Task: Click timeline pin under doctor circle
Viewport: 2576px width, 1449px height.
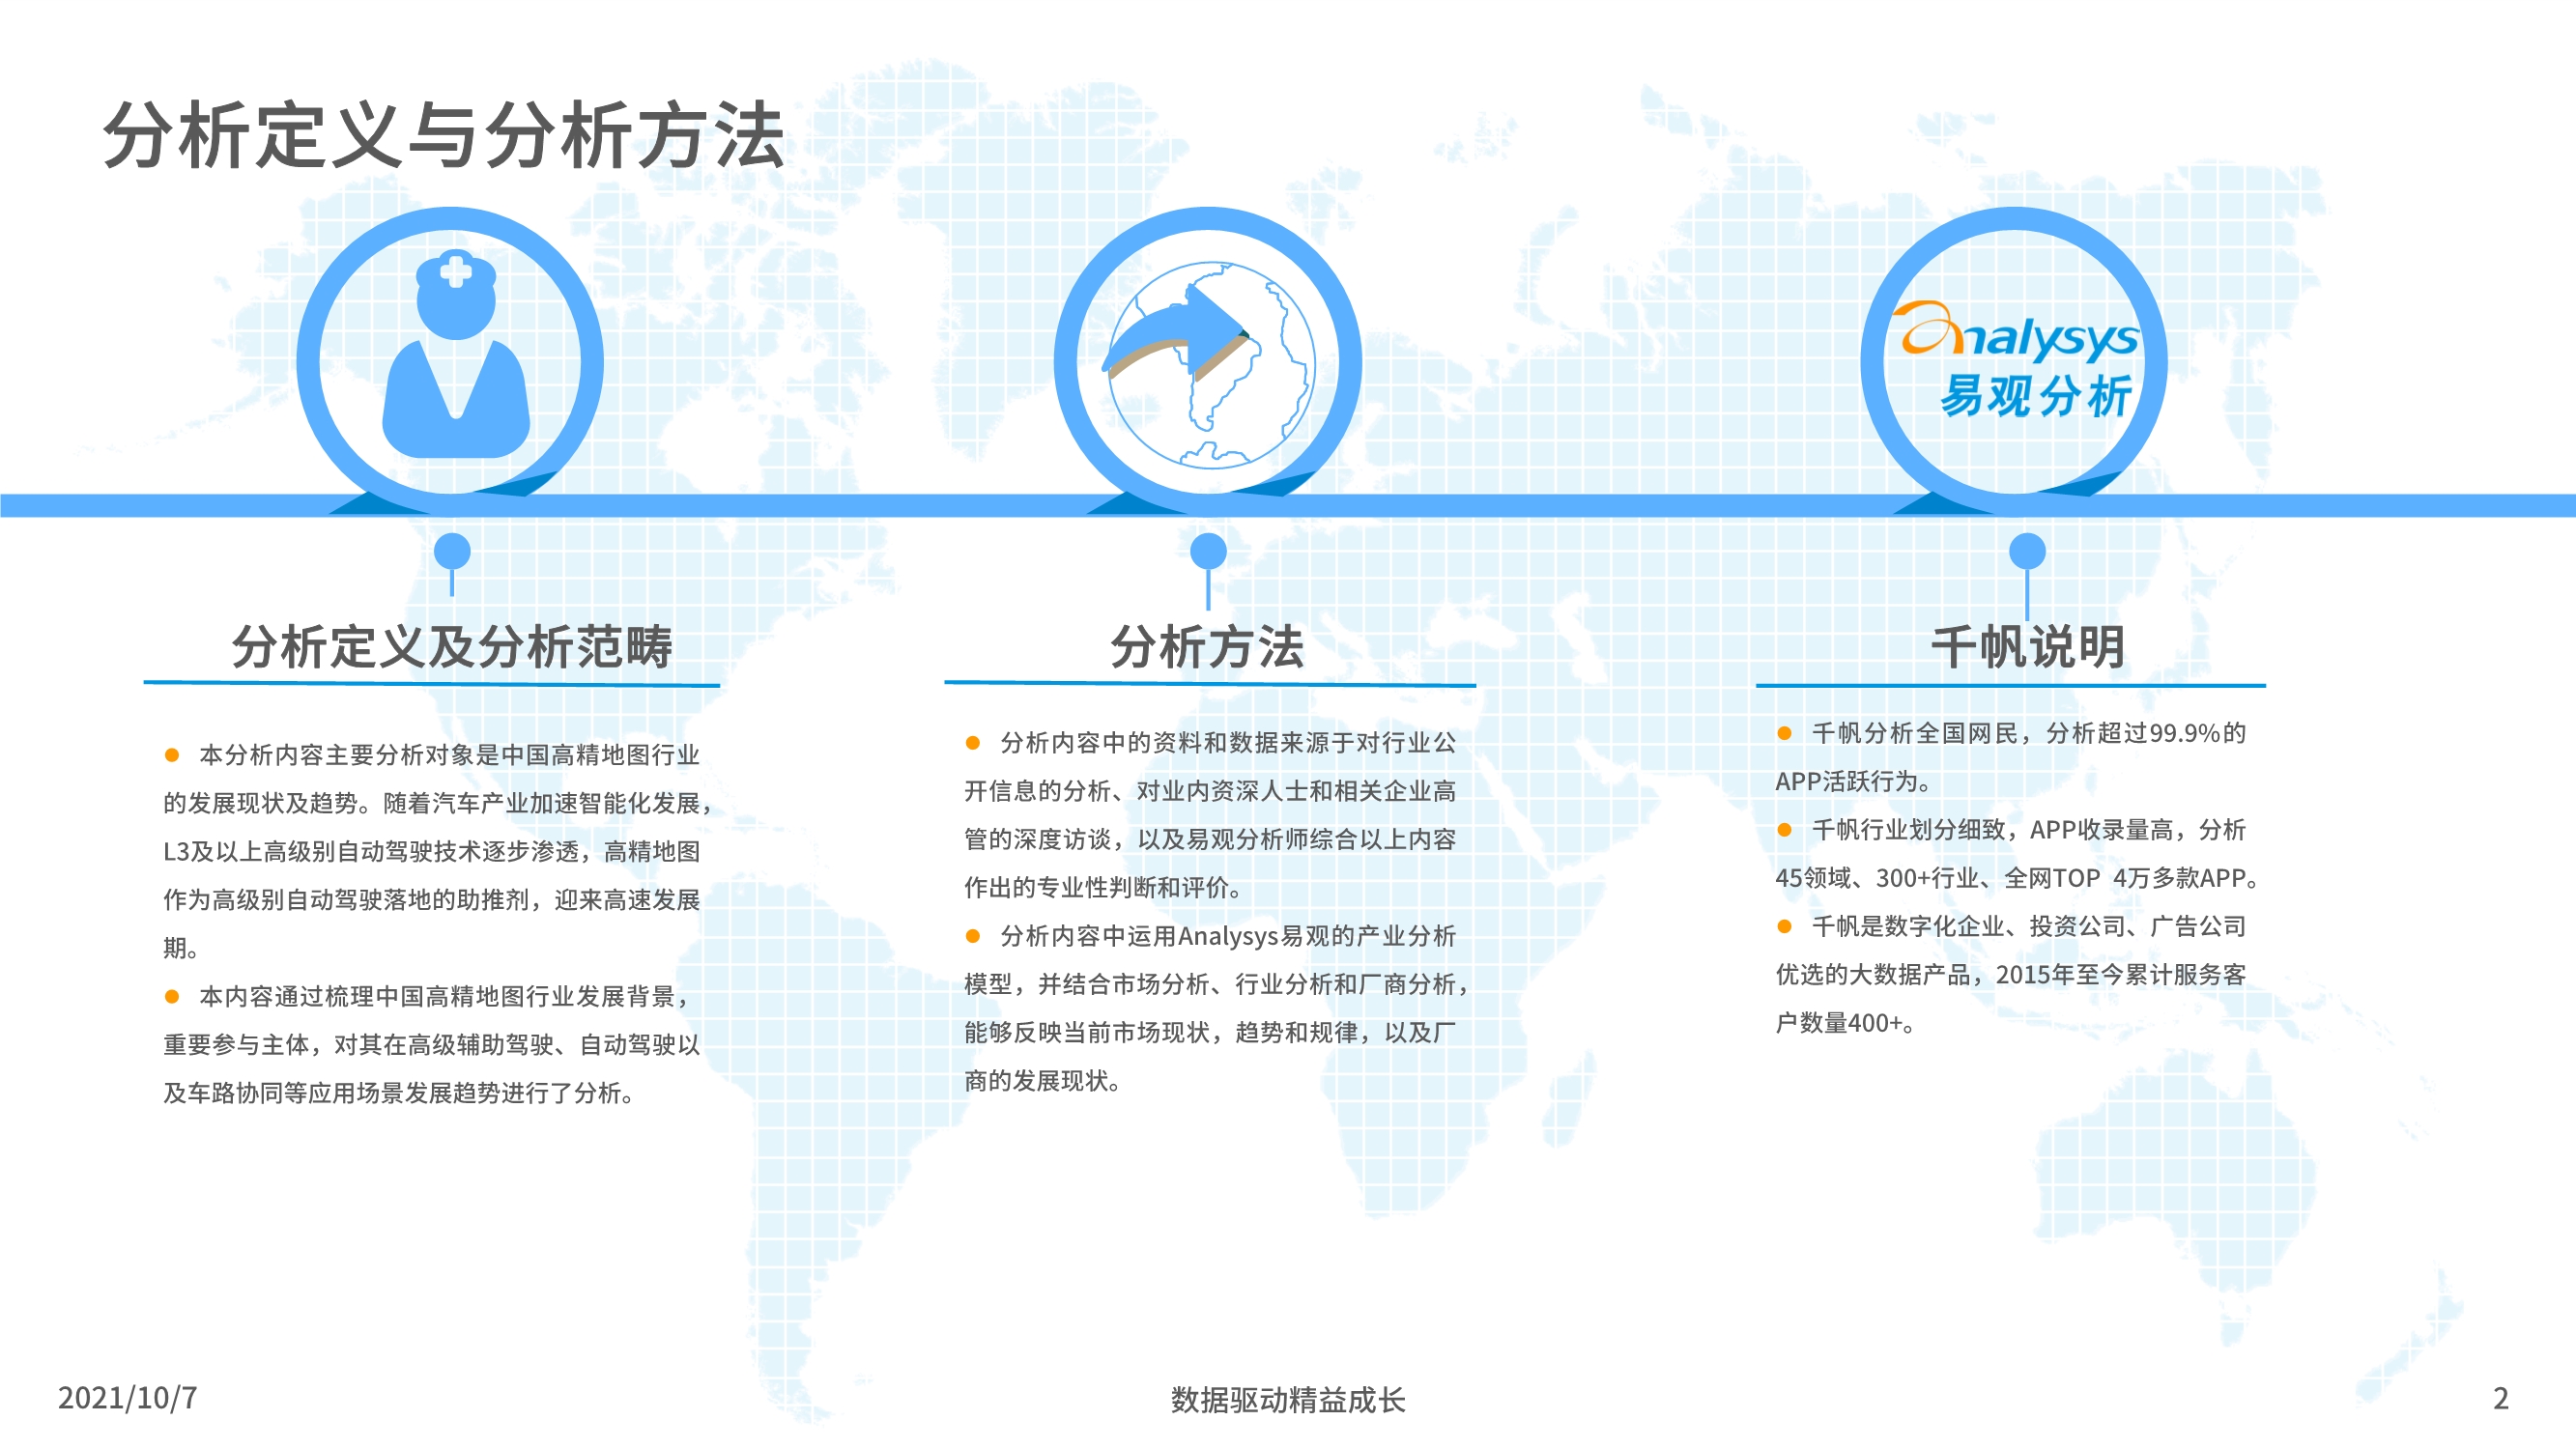Action: coord(452,551)
